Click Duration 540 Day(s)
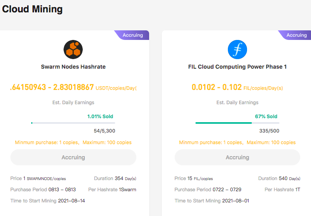Screen dimensions: 311x216 click(x=279, y=178)
